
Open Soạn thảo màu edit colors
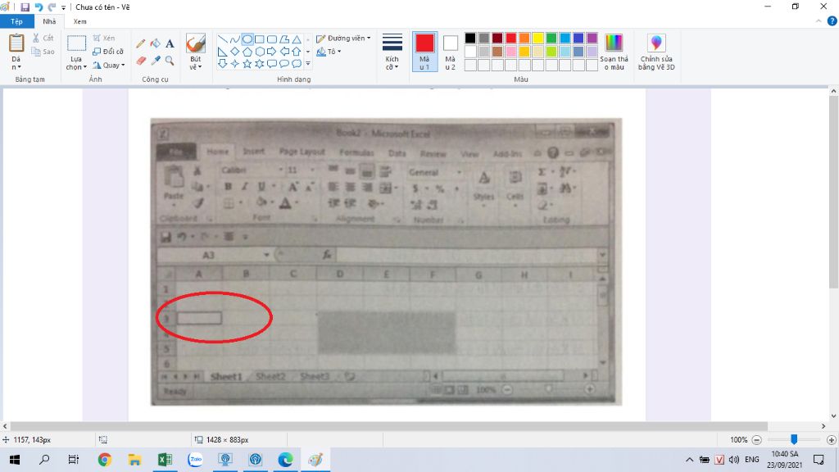[614, 52]
